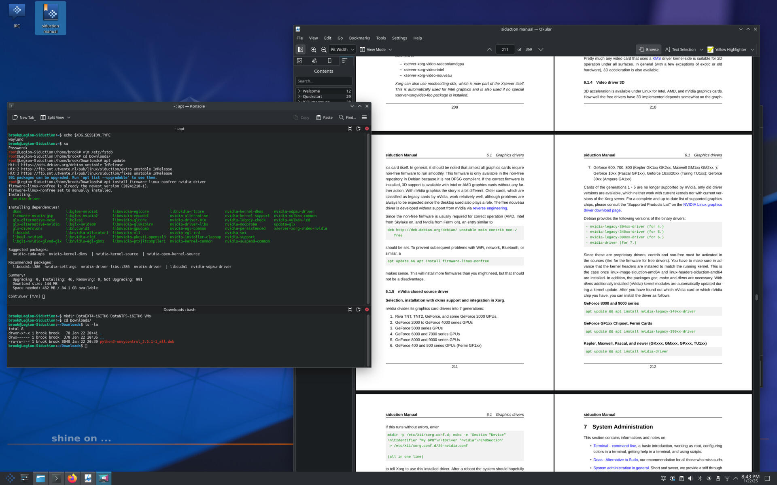
Task: Open the Text Selection mode dropdown arrow
Action: pos(701,49)
